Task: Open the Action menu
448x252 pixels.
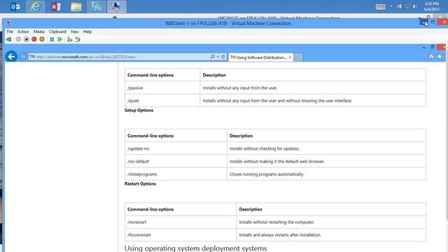Action: click(23, 31)
